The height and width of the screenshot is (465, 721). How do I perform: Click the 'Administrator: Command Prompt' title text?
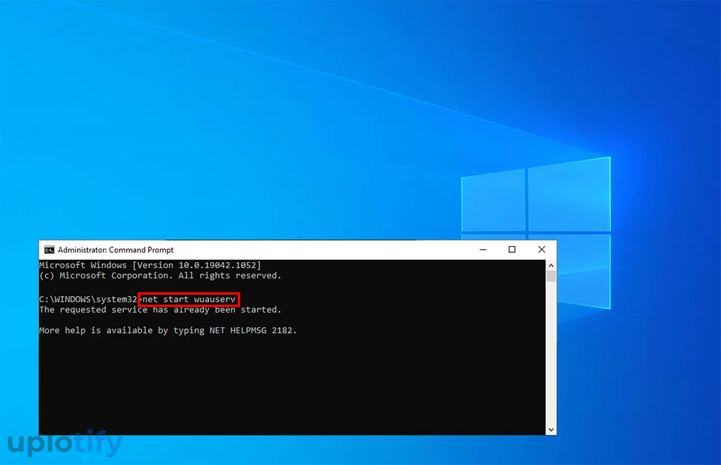tap(115, 250)
